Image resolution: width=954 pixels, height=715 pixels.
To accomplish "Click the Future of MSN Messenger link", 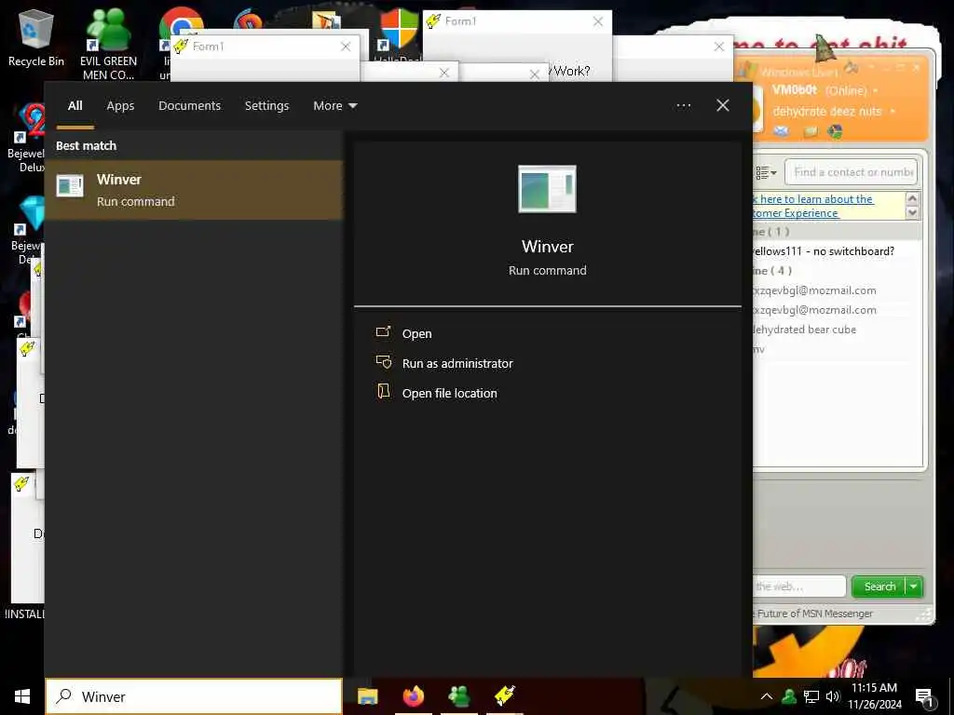I will point(812,614).
